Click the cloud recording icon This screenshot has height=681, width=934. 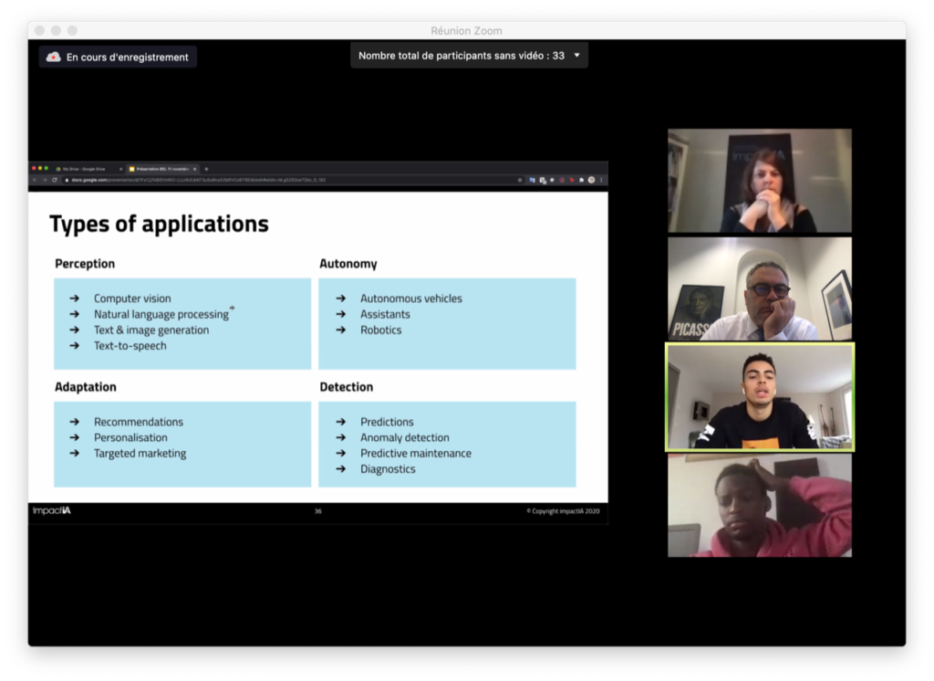pos(54,57)
